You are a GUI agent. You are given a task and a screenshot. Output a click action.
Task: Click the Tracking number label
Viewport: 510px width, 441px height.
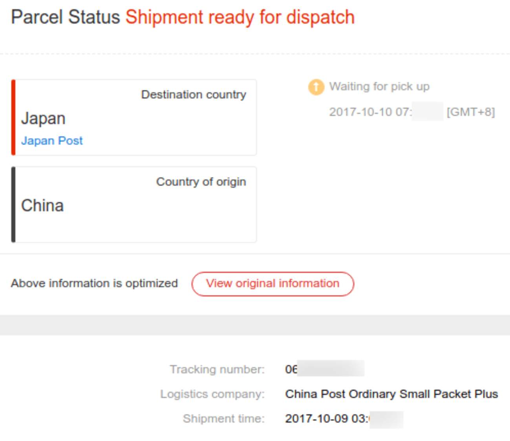point(217,369)
